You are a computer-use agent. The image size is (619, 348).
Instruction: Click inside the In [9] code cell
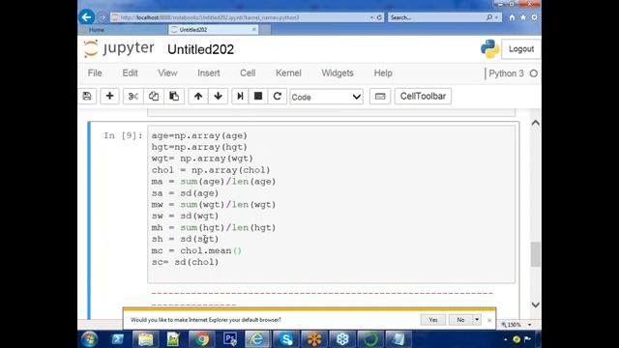point(331,204)
